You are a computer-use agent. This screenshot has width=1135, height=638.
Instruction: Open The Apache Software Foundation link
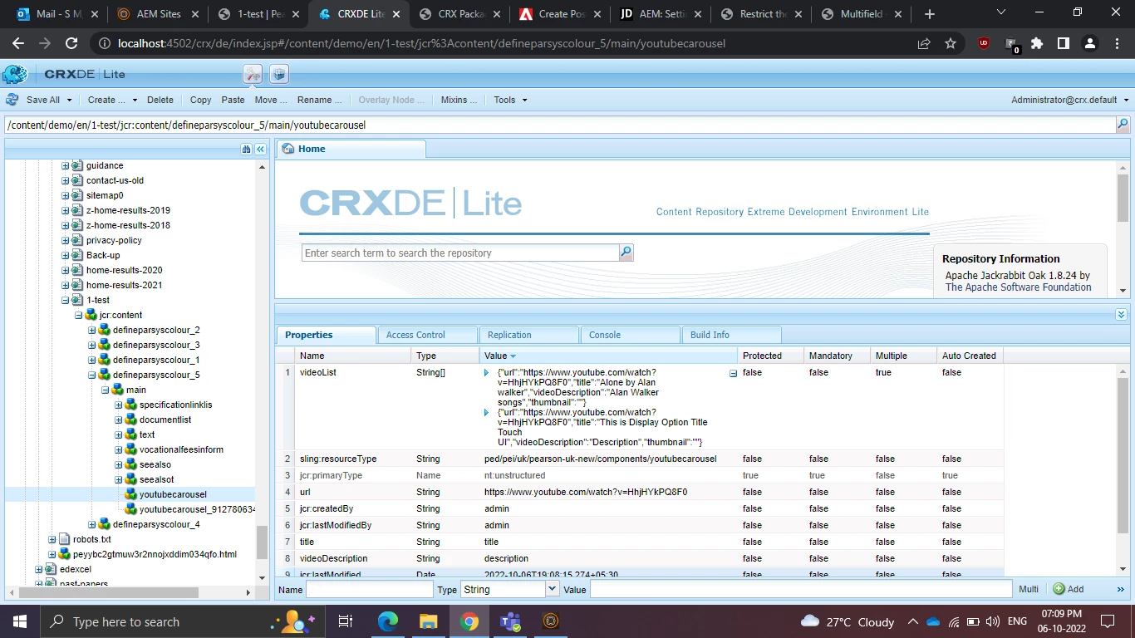click(x=1018, y=287)
